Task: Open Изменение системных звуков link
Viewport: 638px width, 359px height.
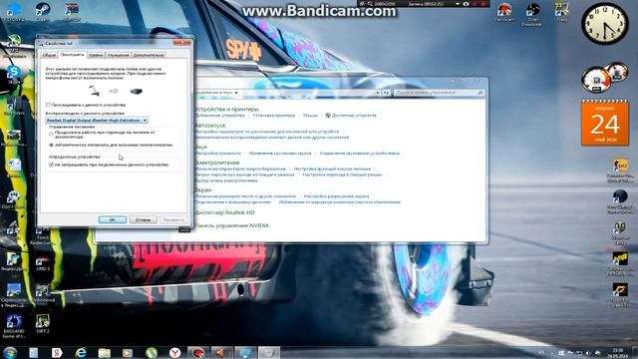Action: pyautogui.click(x=280, y=154)
